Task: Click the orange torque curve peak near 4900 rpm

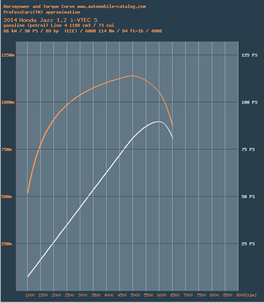Action: [x=132, y=76]
